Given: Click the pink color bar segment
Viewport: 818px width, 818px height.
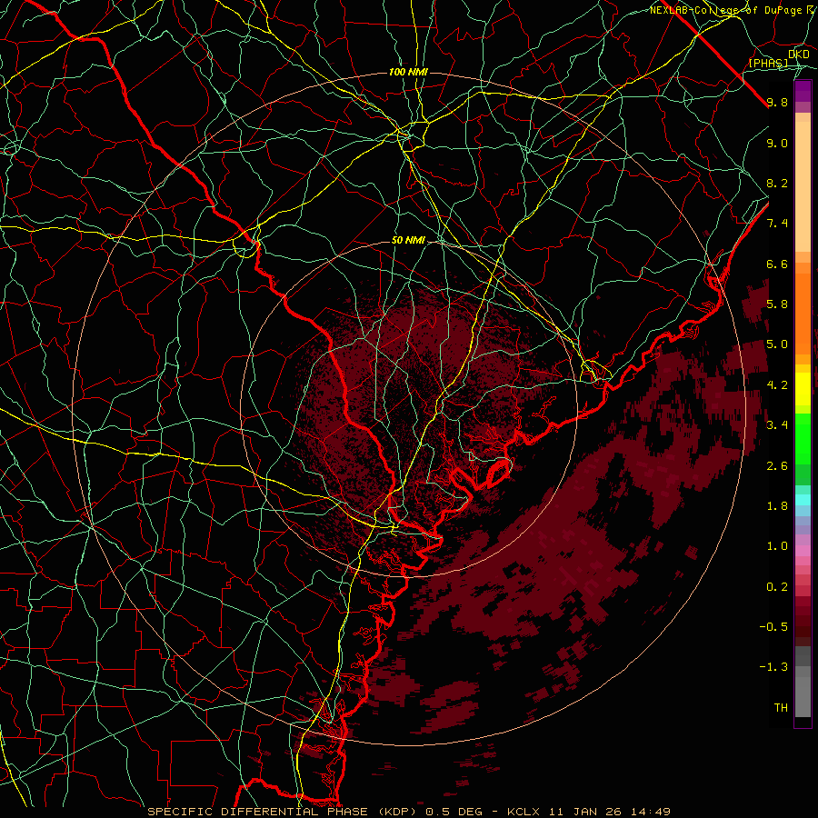Looking at the screenshot, I should (803, 551).
